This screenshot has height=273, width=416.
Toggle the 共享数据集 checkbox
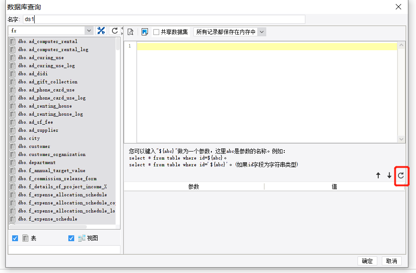[156, 32]
